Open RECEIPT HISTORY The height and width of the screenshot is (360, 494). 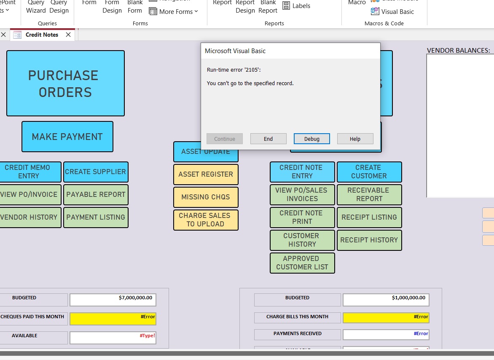point(369,240)
